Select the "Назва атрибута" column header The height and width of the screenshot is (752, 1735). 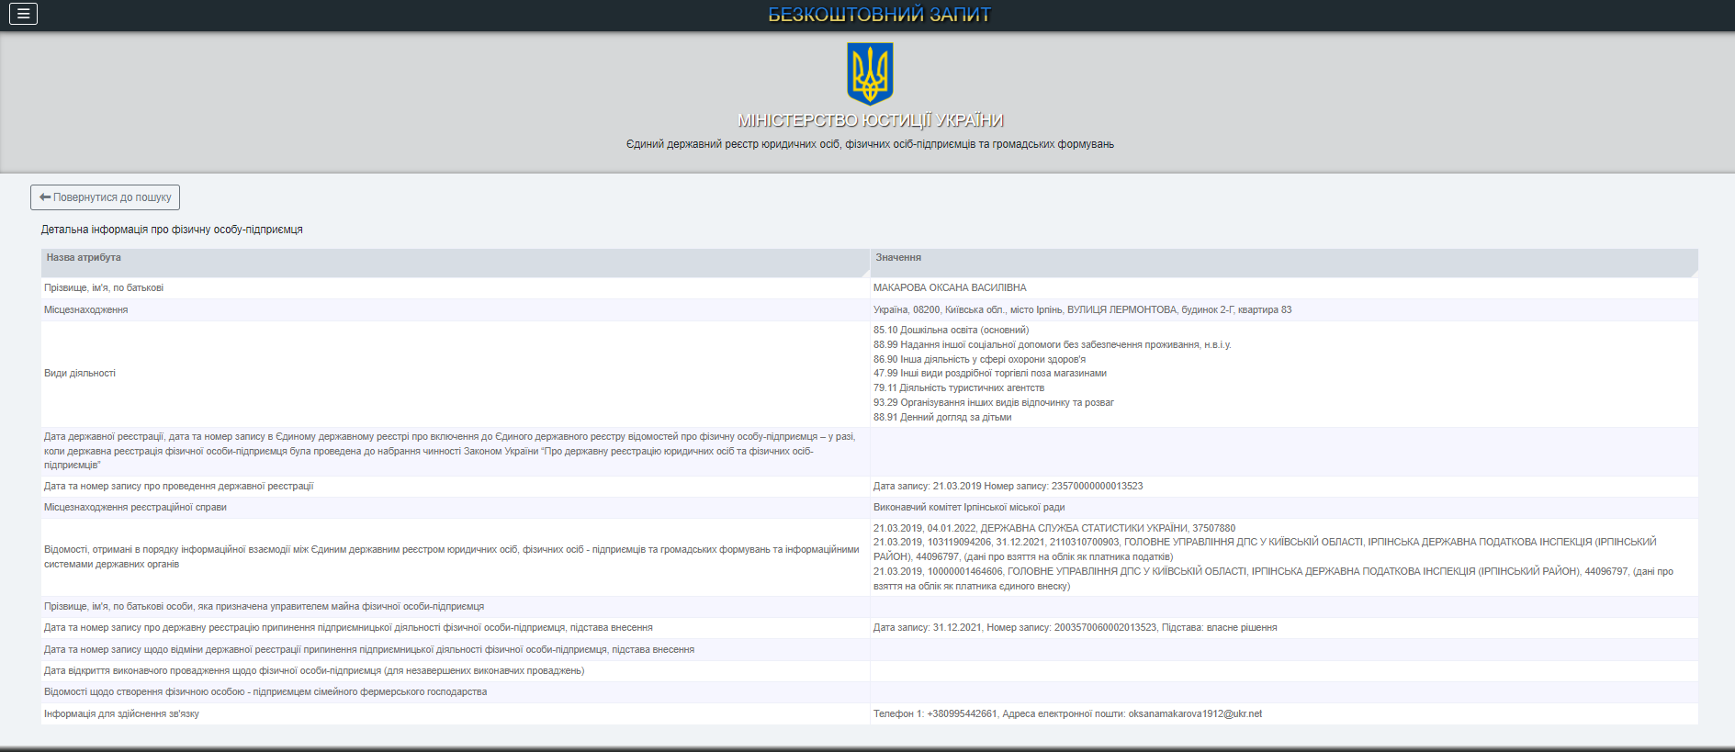(84, 258)
